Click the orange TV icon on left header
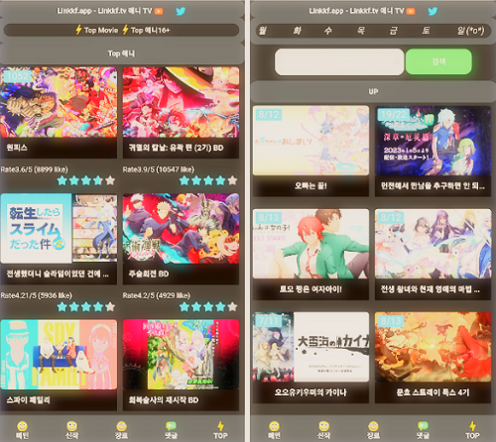Image resolution: width=496 pixels, height=442 pixels. click(159, 11)
